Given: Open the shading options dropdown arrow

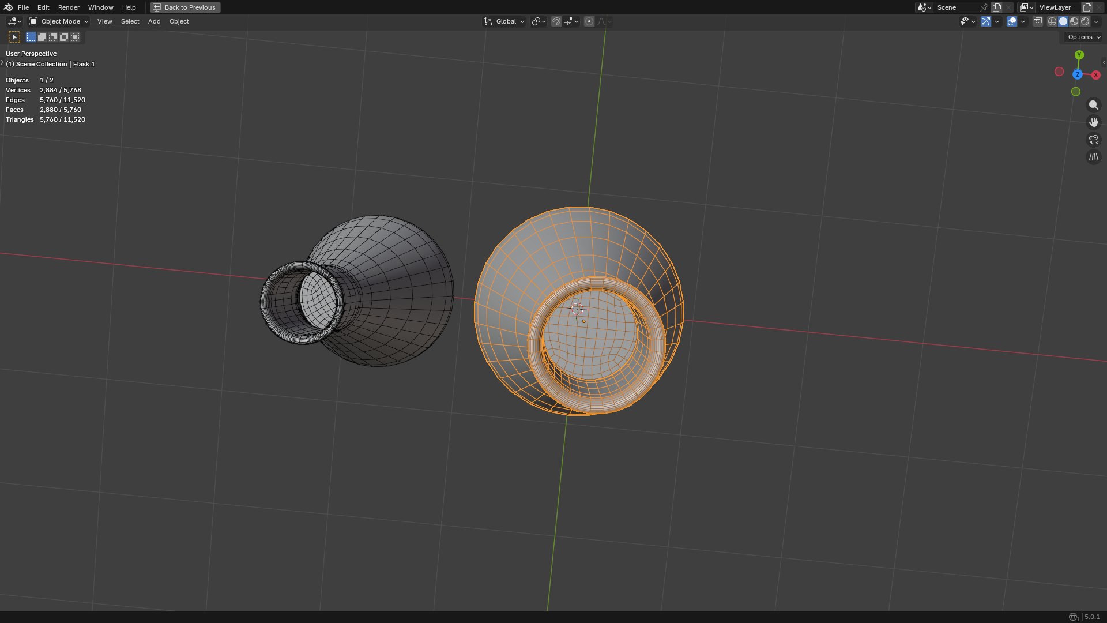Looking at the screenshot, I should [x=1096, y=21].
